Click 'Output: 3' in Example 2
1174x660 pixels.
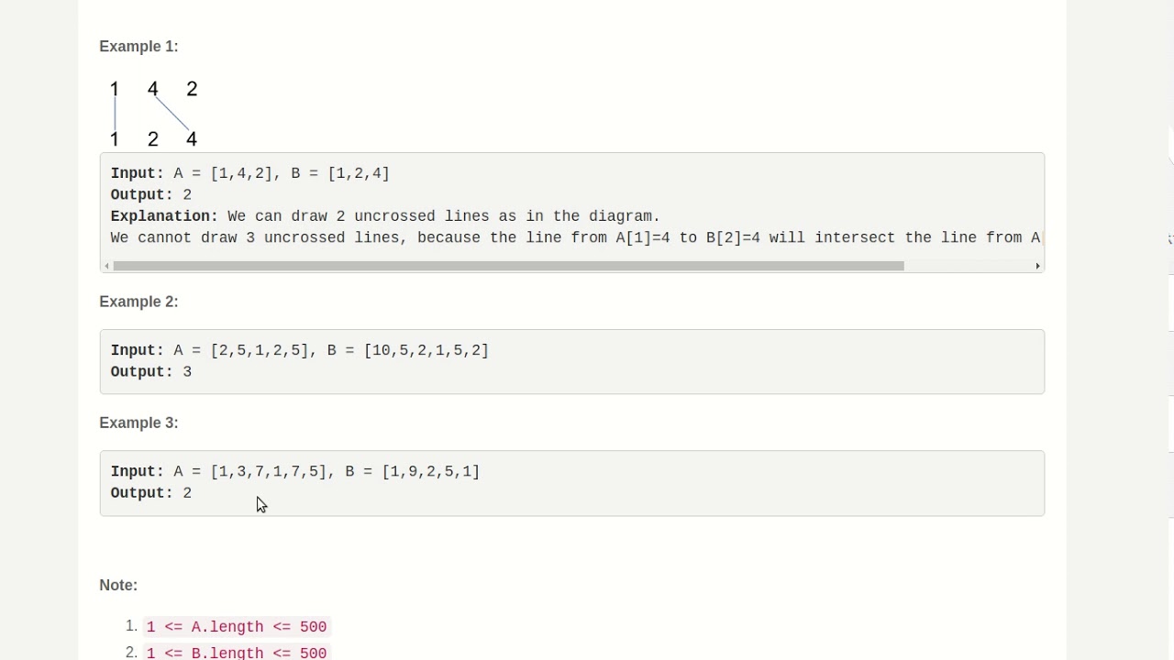click(151, 372)
